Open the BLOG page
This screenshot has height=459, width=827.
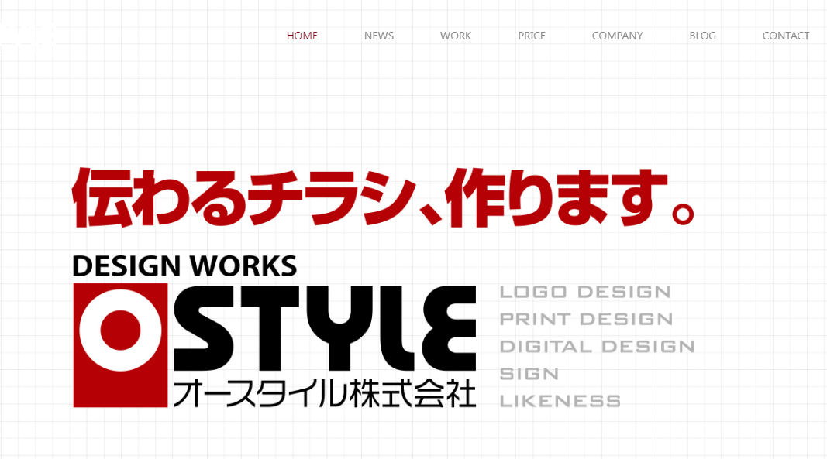[702, 36]
